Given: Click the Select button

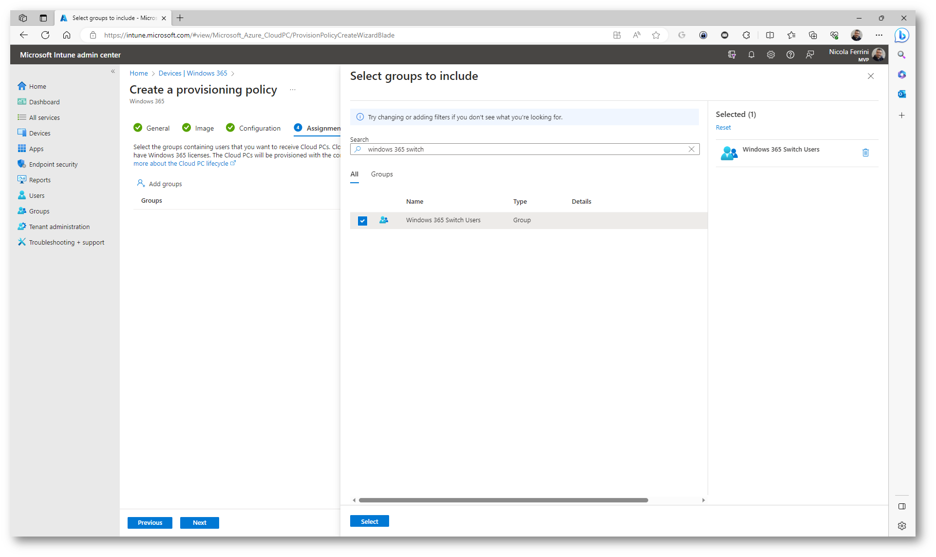Looking at the screenshot, I should point(370,521).
